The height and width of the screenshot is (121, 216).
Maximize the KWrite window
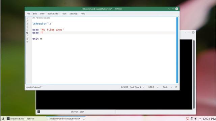[173, 9]
